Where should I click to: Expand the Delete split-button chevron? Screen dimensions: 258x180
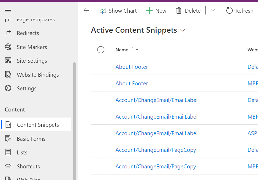point(213,11)
